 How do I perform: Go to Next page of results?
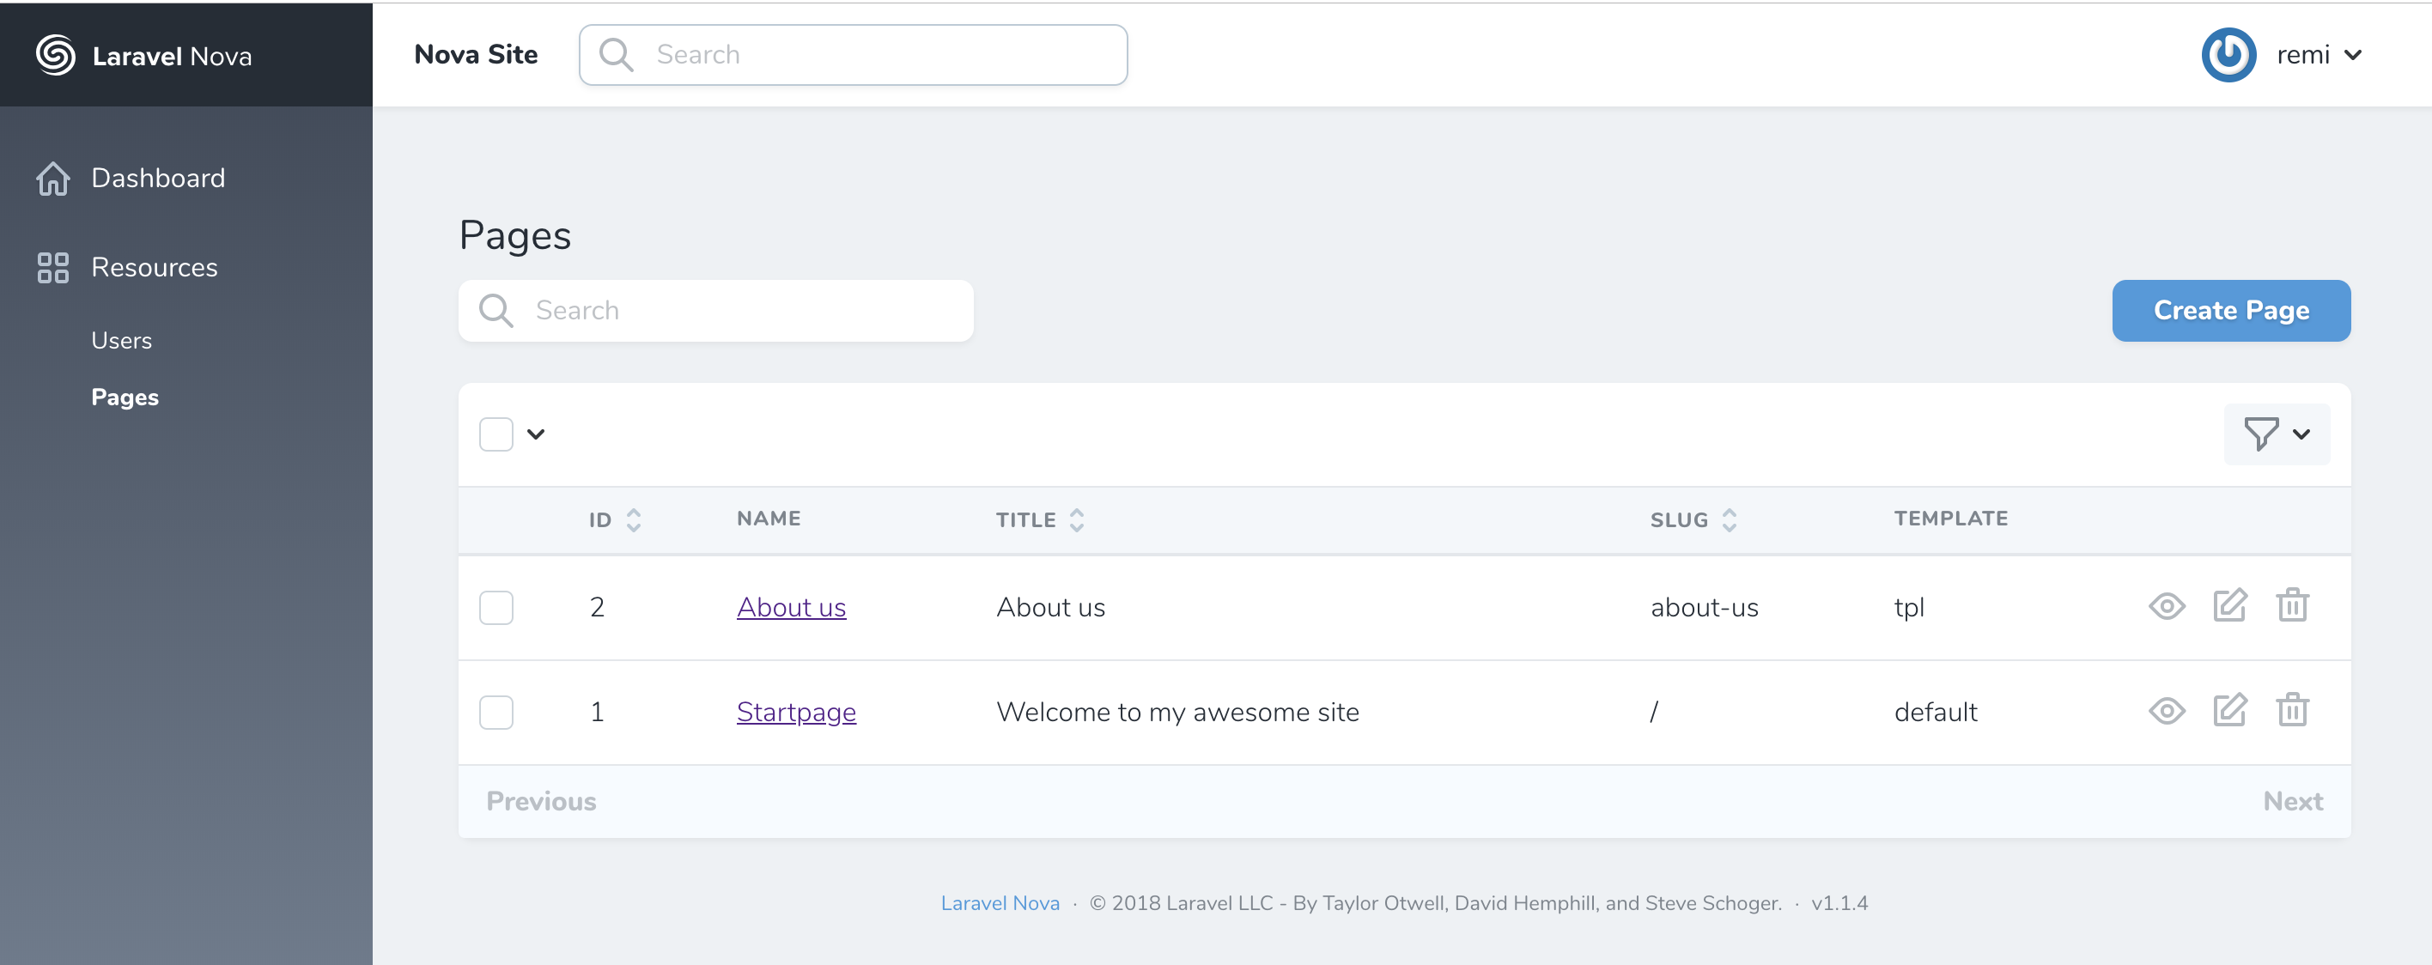2292,802
